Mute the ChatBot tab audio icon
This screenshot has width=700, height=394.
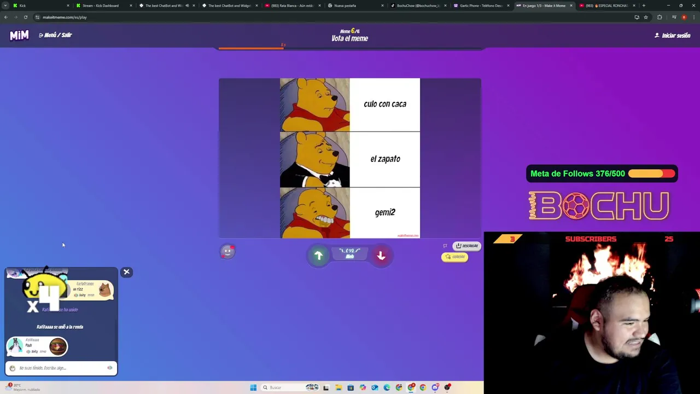[187, 5]
